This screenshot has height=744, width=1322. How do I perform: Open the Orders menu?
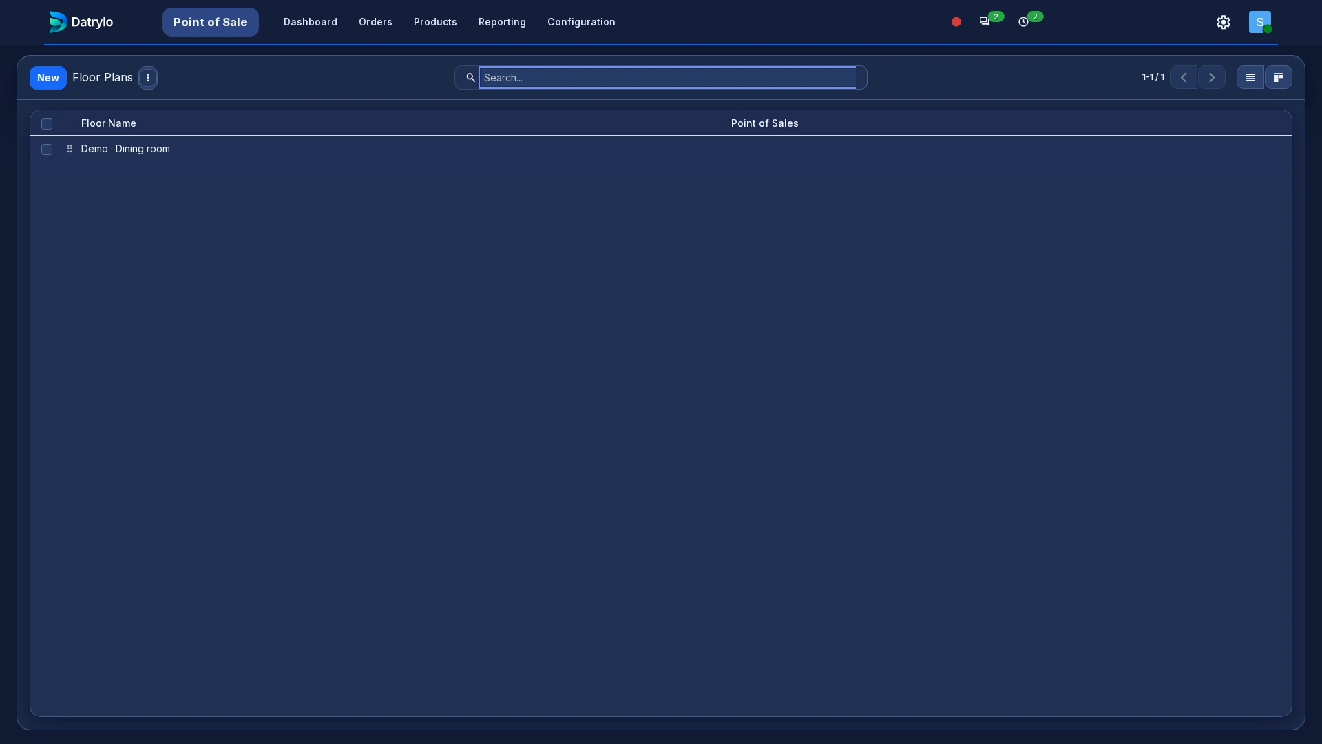click(x=375, y=22)
